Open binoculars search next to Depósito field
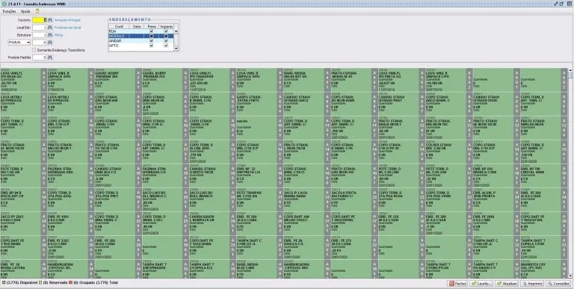Screen dimensions: 574x289 coord(51,20)
